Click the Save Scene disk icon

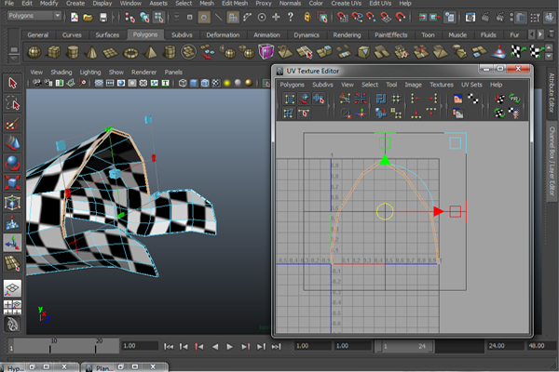103,17
